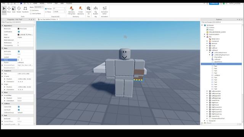This screenshot has height=137, width=244.
Task: Toggle the CastShadow checkbox
Action: point(19,32)
